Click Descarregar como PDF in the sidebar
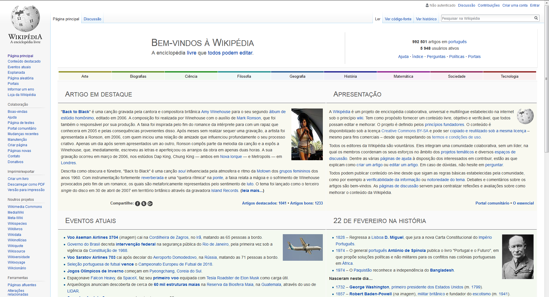The image size is (549, 297). [x=26, y=184]
